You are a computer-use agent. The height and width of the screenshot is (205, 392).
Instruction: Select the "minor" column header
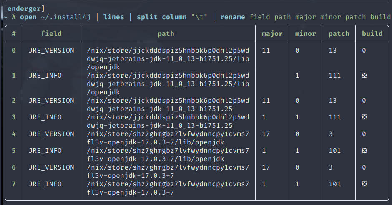[x=305, y=33]
